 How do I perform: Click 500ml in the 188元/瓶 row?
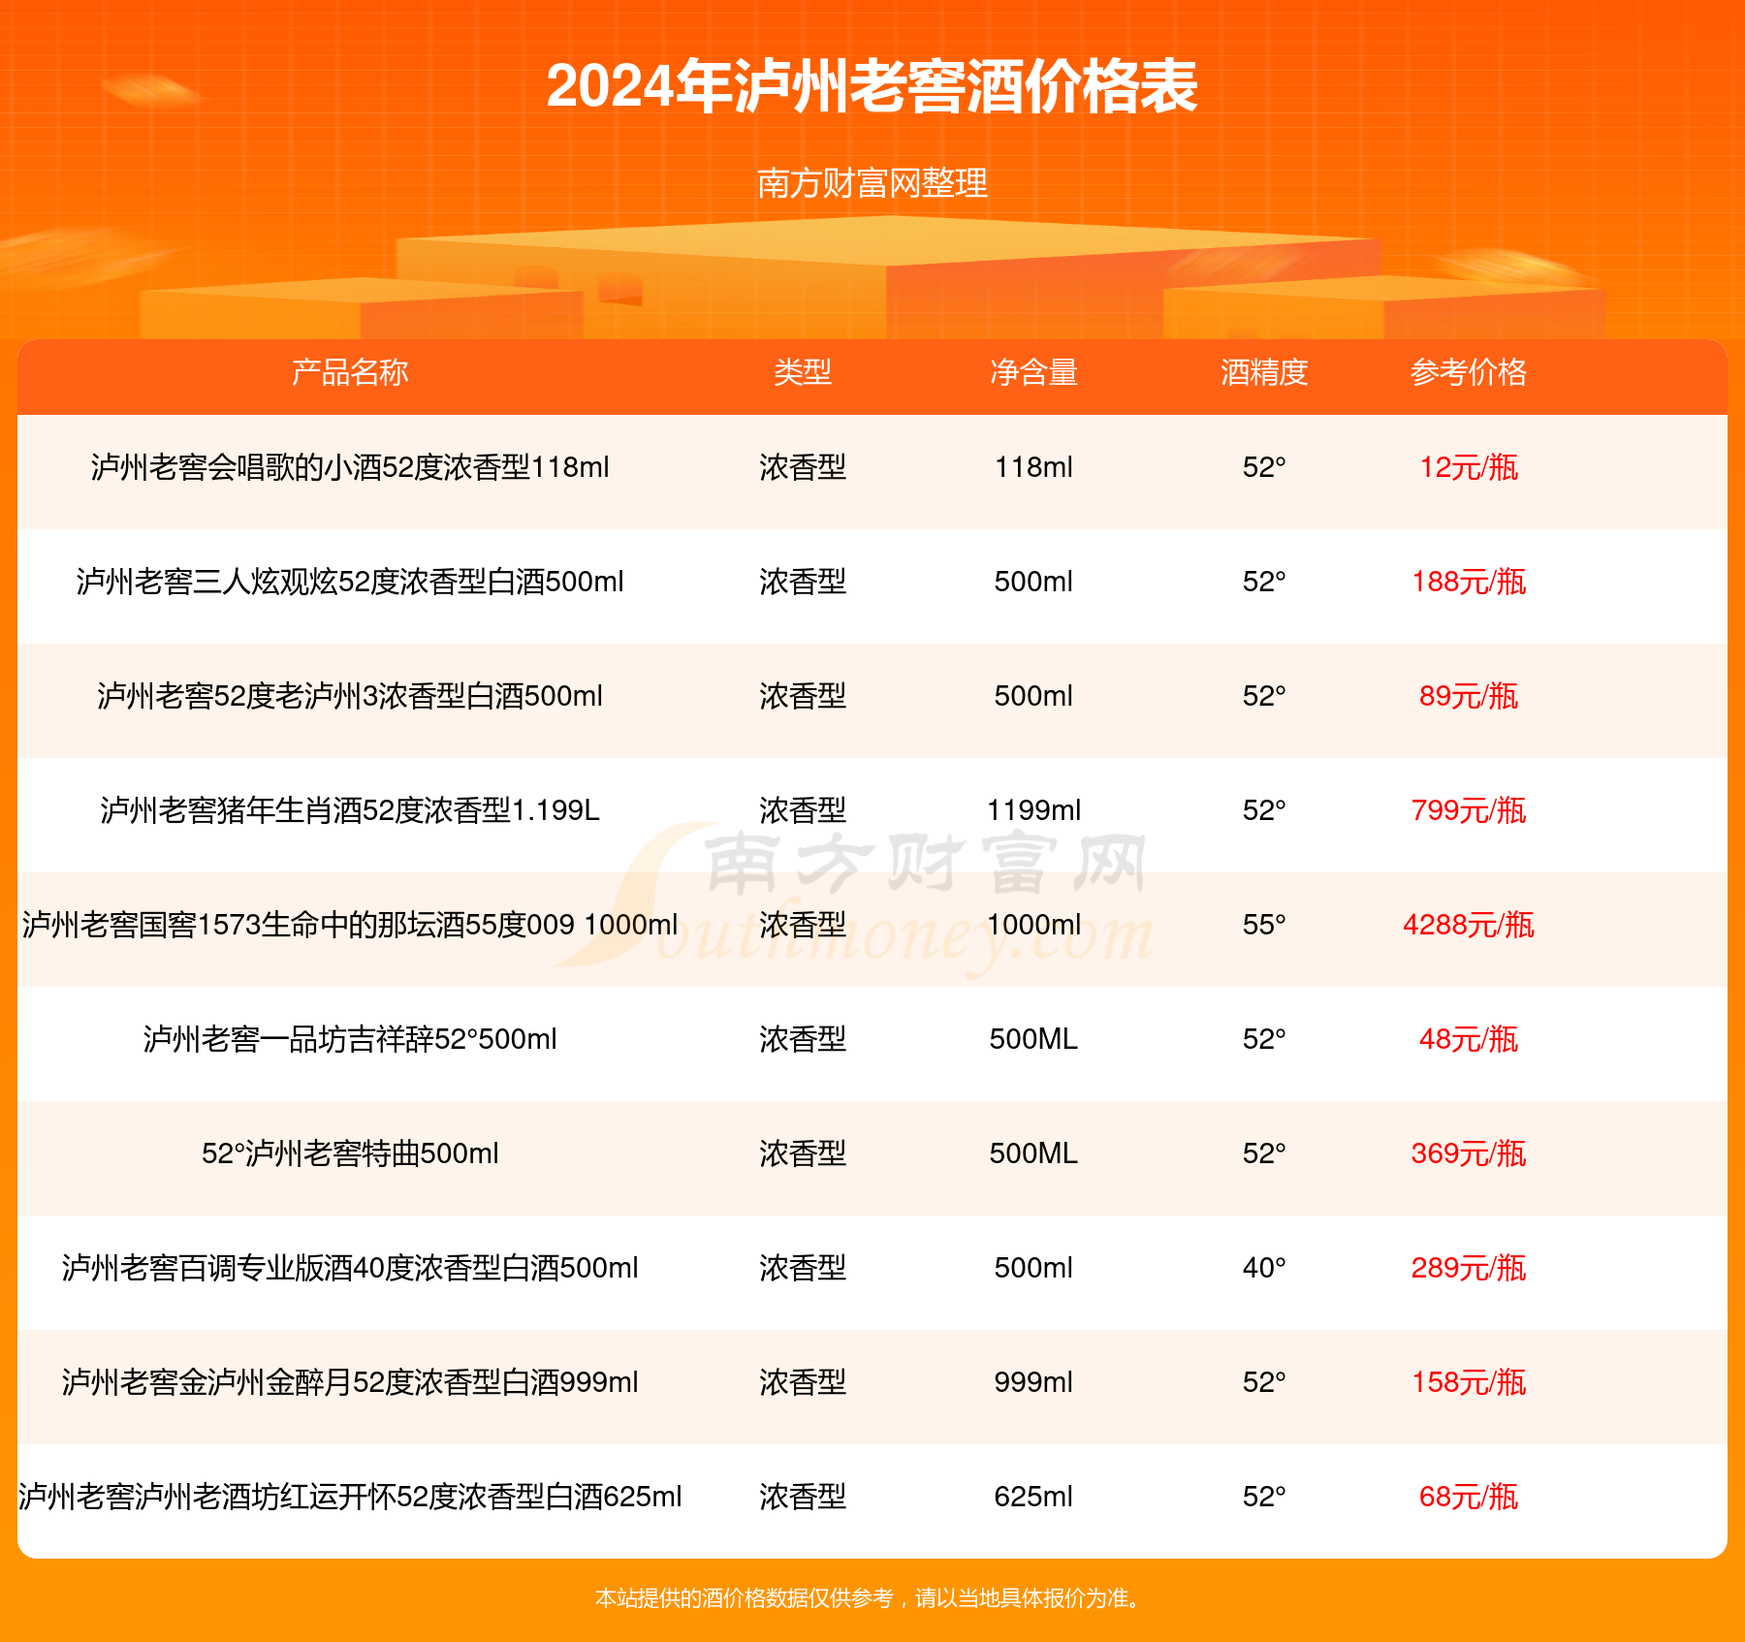(x=1033, y=582)
